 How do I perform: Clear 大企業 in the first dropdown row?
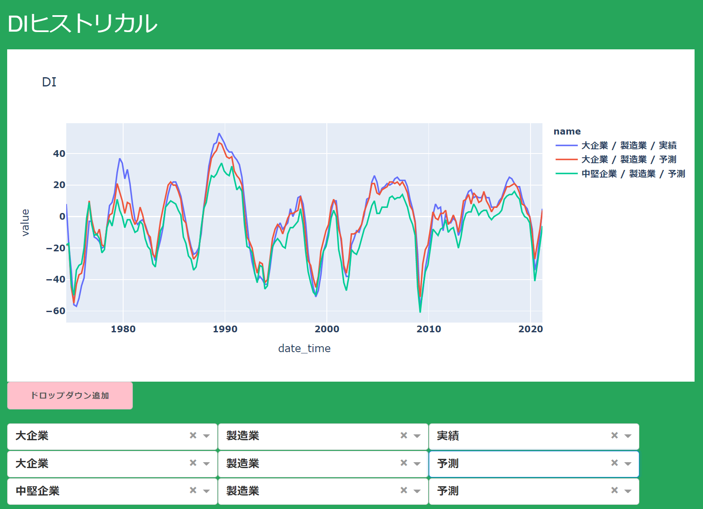pyautogui.click(x=193, y=436)
